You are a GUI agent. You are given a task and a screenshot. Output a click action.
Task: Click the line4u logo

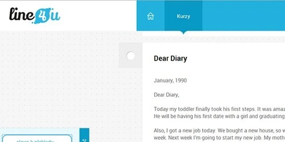tap(34, 15)
